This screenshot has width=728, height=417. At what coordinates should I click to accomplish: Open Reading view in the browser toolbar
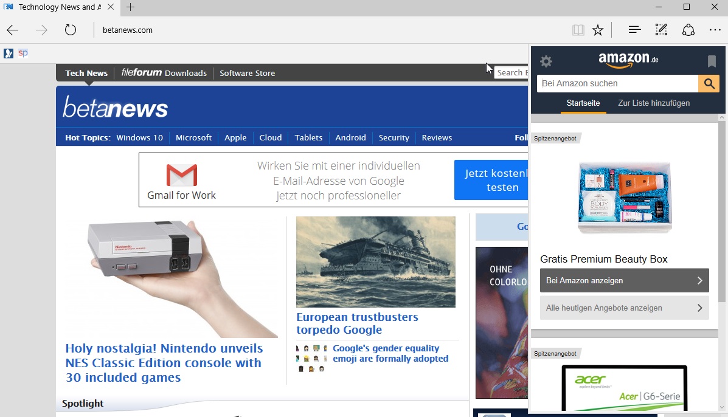[x=577, y=29]
